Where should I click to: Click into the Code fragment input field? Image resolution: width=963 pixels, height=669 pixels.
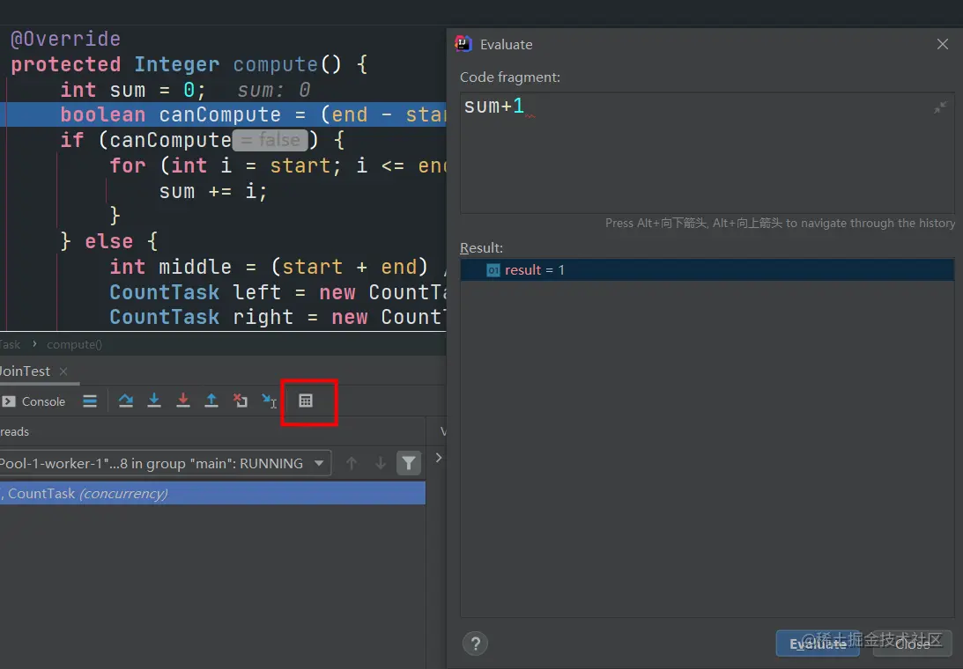coord(707,153)
